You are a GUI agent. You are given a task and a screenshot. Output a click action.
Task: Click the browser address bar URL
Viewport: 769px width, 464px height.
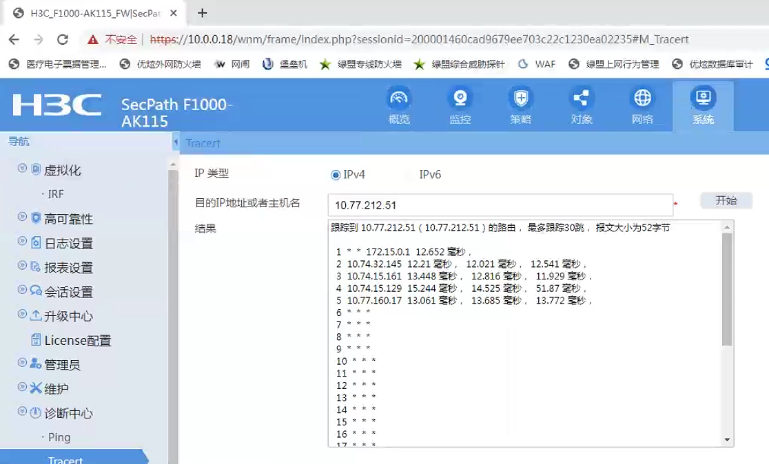tap(420, 40)
